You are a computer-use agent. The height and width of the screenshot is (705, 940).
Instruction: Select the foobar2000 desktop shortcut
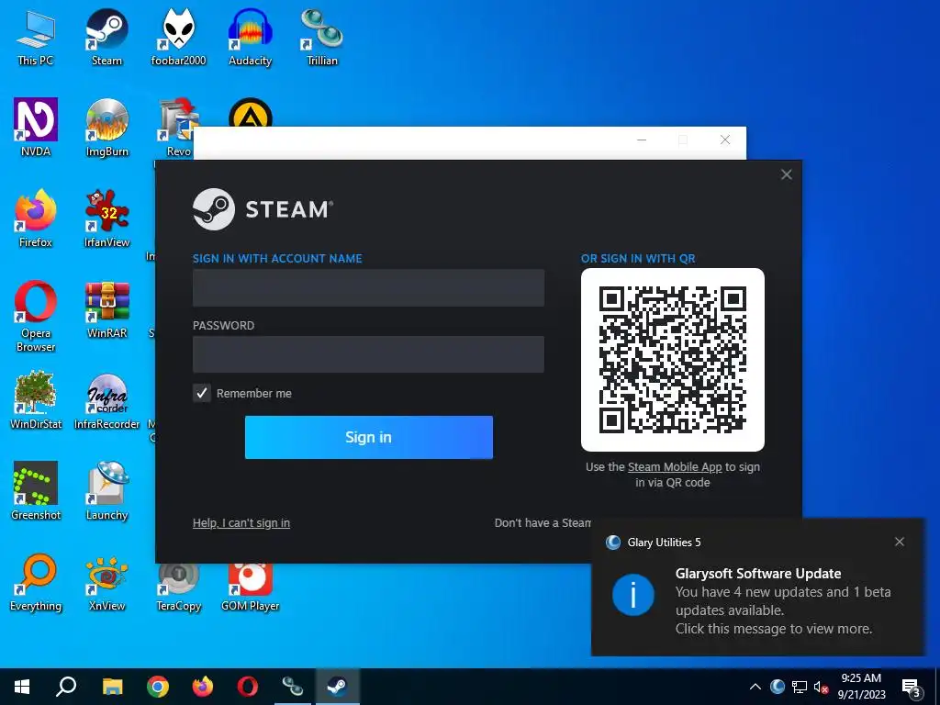(178, 37)
